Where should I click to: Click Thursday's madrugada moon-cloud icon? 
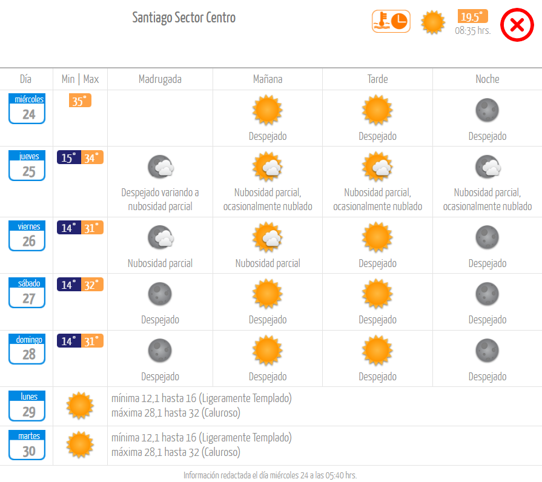tap(160, 167)
